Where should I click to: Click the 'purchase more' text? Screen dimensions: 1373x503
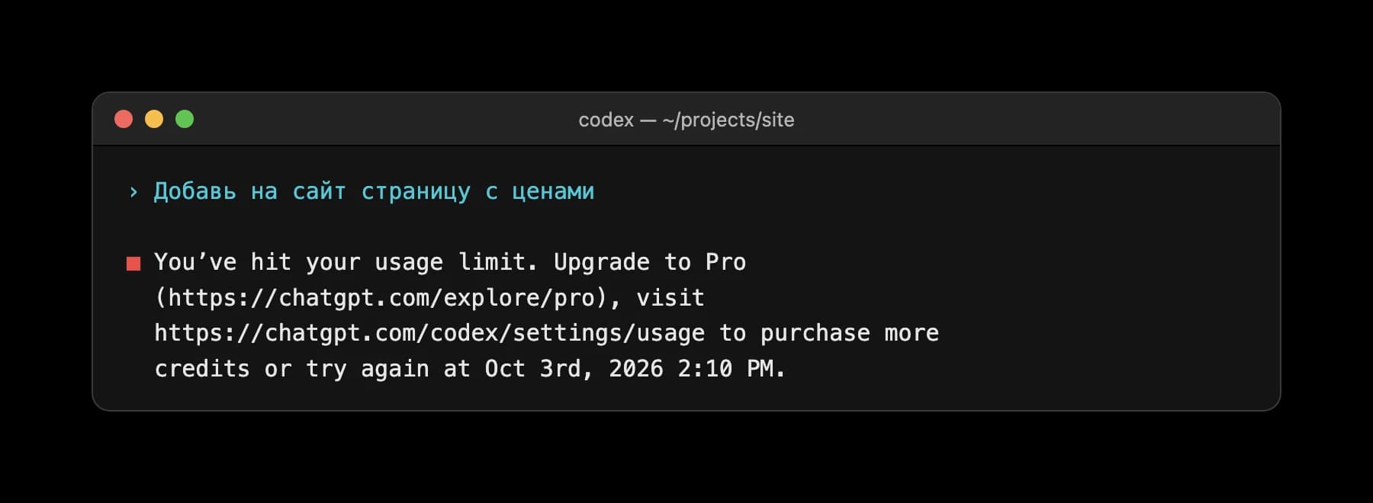pyautogui.click(x=850, y=333)
